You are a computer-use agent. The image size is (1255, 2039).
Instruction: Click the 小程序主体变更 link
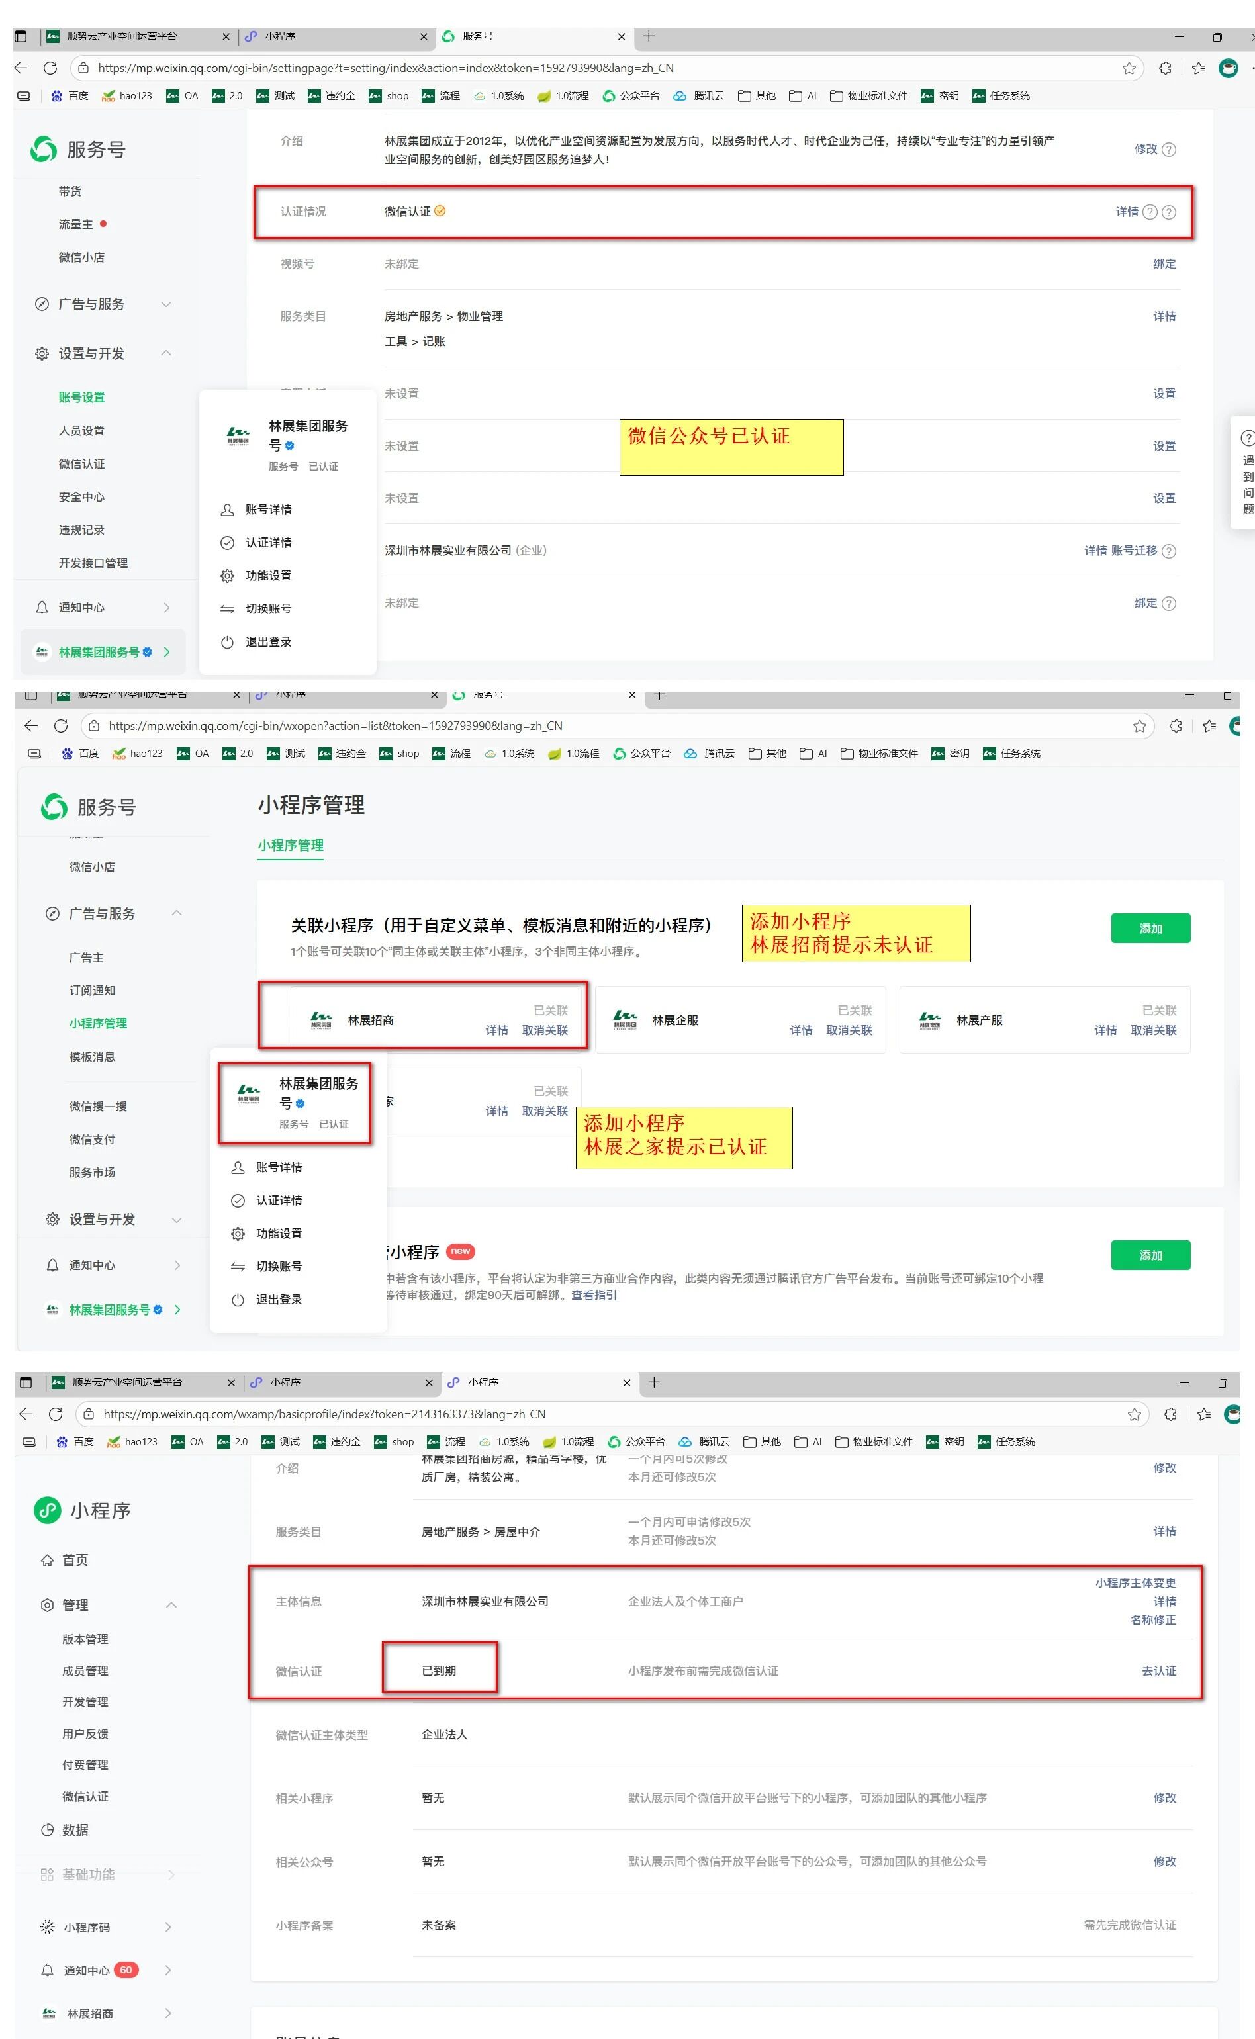[x=1135, y=1584]
